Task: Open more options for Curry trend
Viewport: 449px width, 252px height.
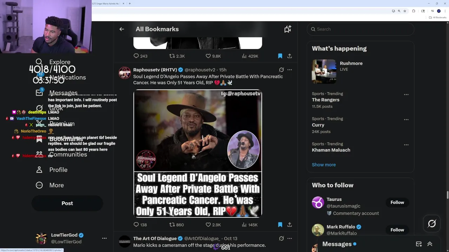Action: (406, 120)
